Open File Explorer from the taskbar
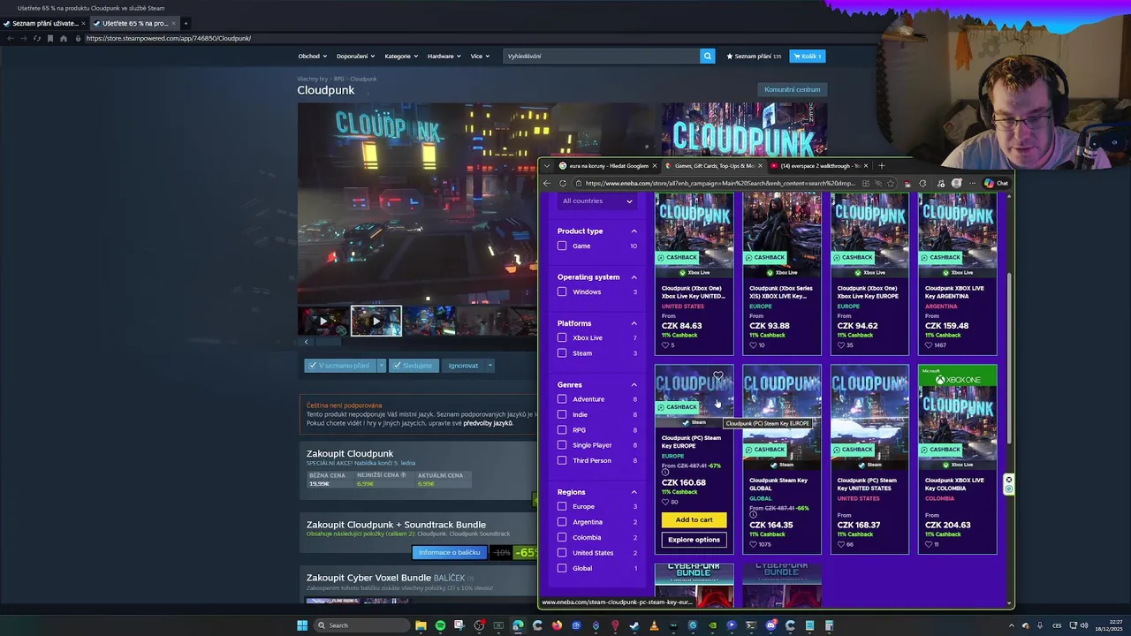Screen dimensions: 1131x636 pos(421,625)
